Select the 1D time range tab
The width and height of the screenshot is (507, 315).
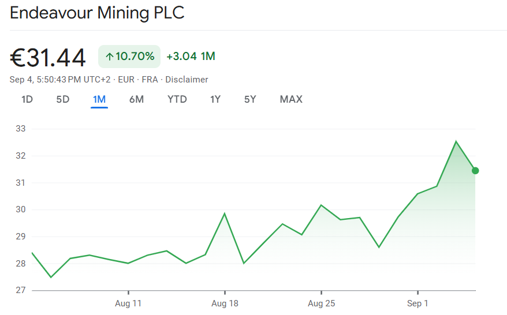27,99
